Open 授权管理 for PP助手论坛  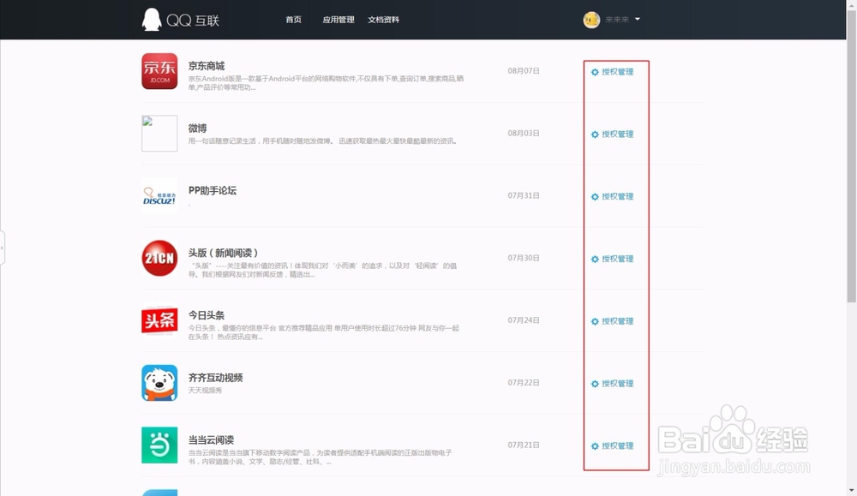click(x=618, y=196)
